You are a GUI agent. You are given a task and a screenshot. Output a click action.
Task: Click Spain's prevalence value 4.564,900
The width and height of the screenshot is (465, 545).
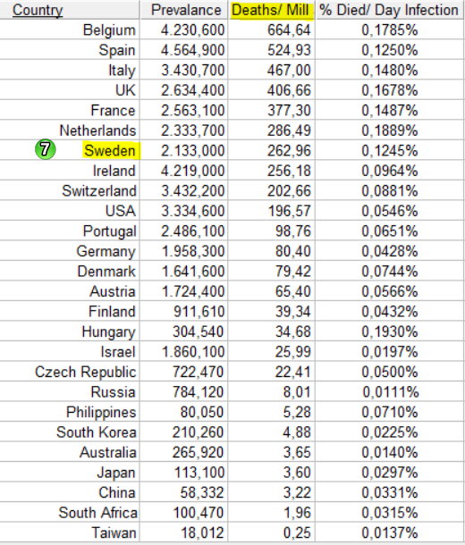[192, 50]
